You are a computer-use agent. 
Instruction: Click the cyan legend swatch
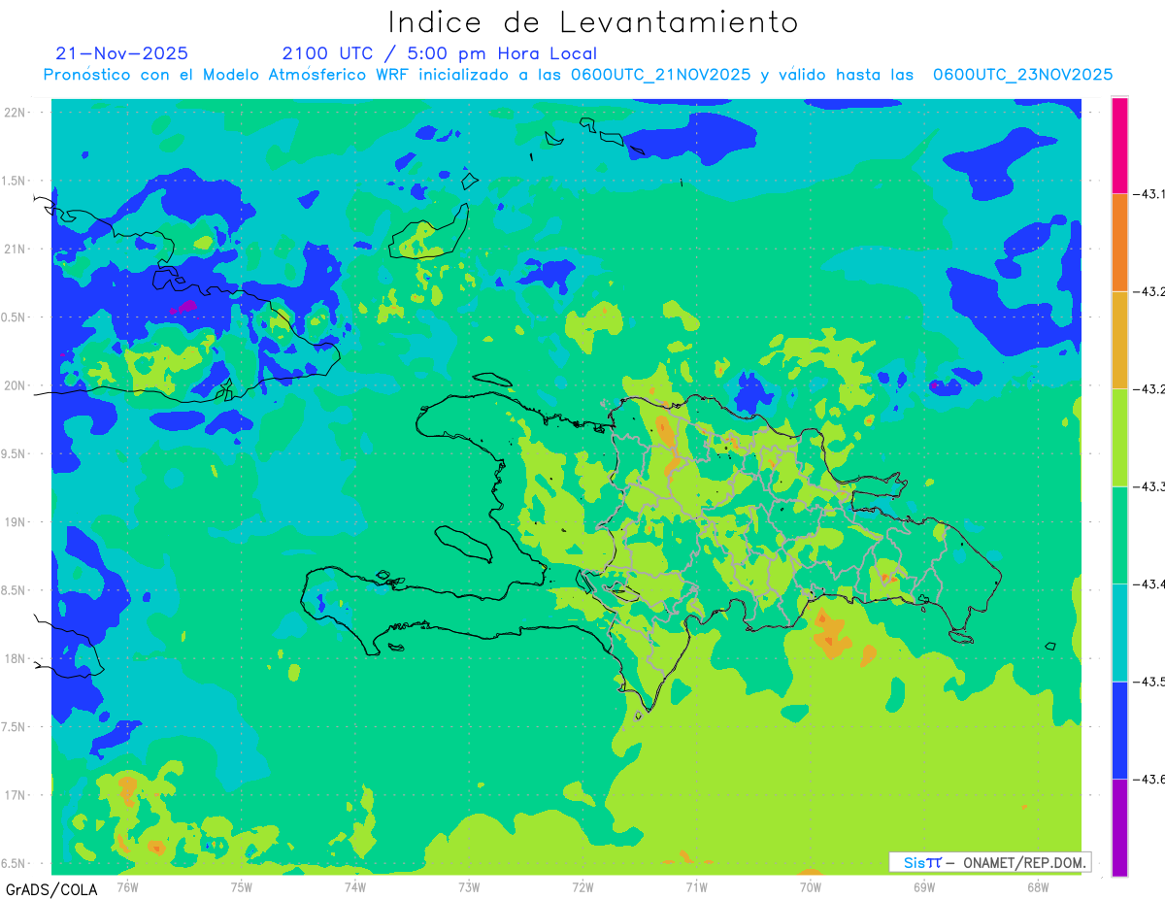[1119, 632]
